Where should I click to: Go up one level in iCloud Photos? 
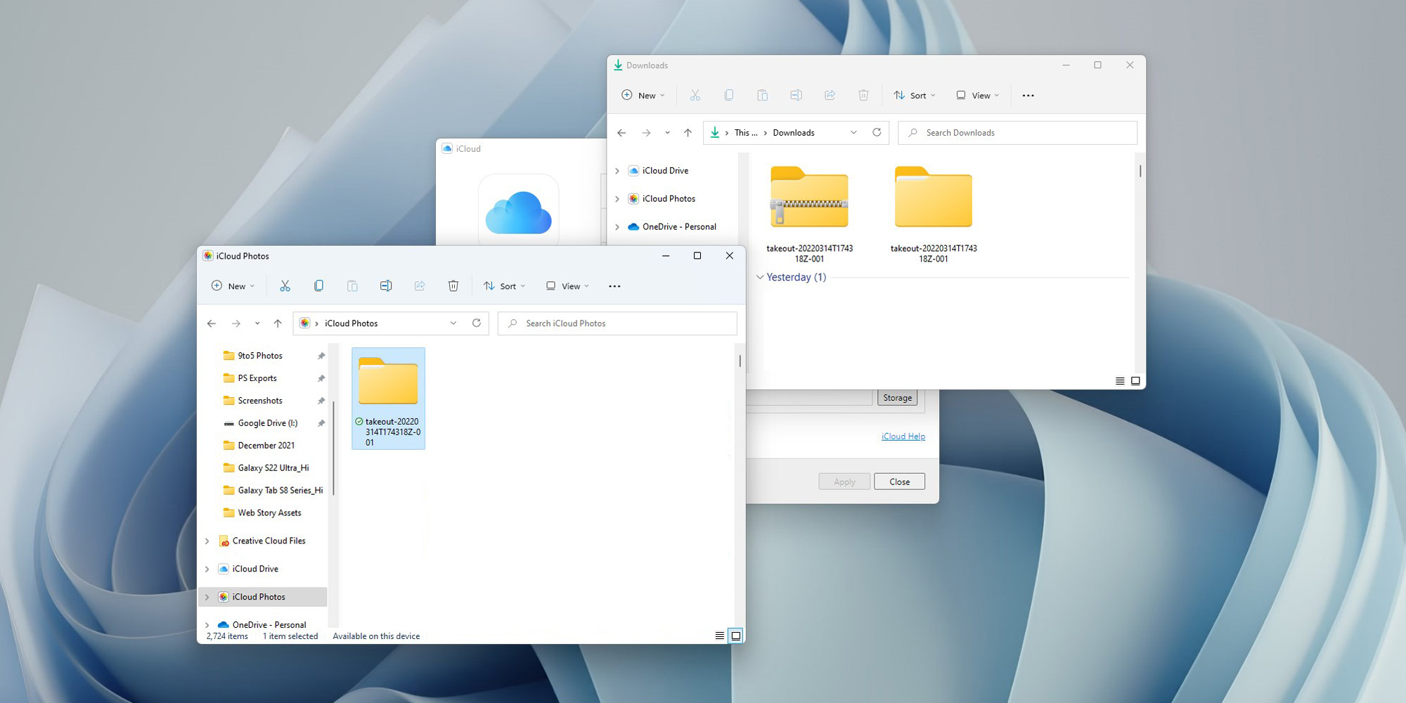pos(278,323)
